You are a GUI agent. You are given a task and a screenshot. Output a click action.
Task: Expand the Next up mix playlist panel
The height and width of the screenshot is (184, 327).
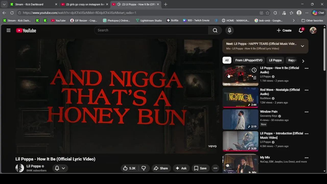[302, 46]
